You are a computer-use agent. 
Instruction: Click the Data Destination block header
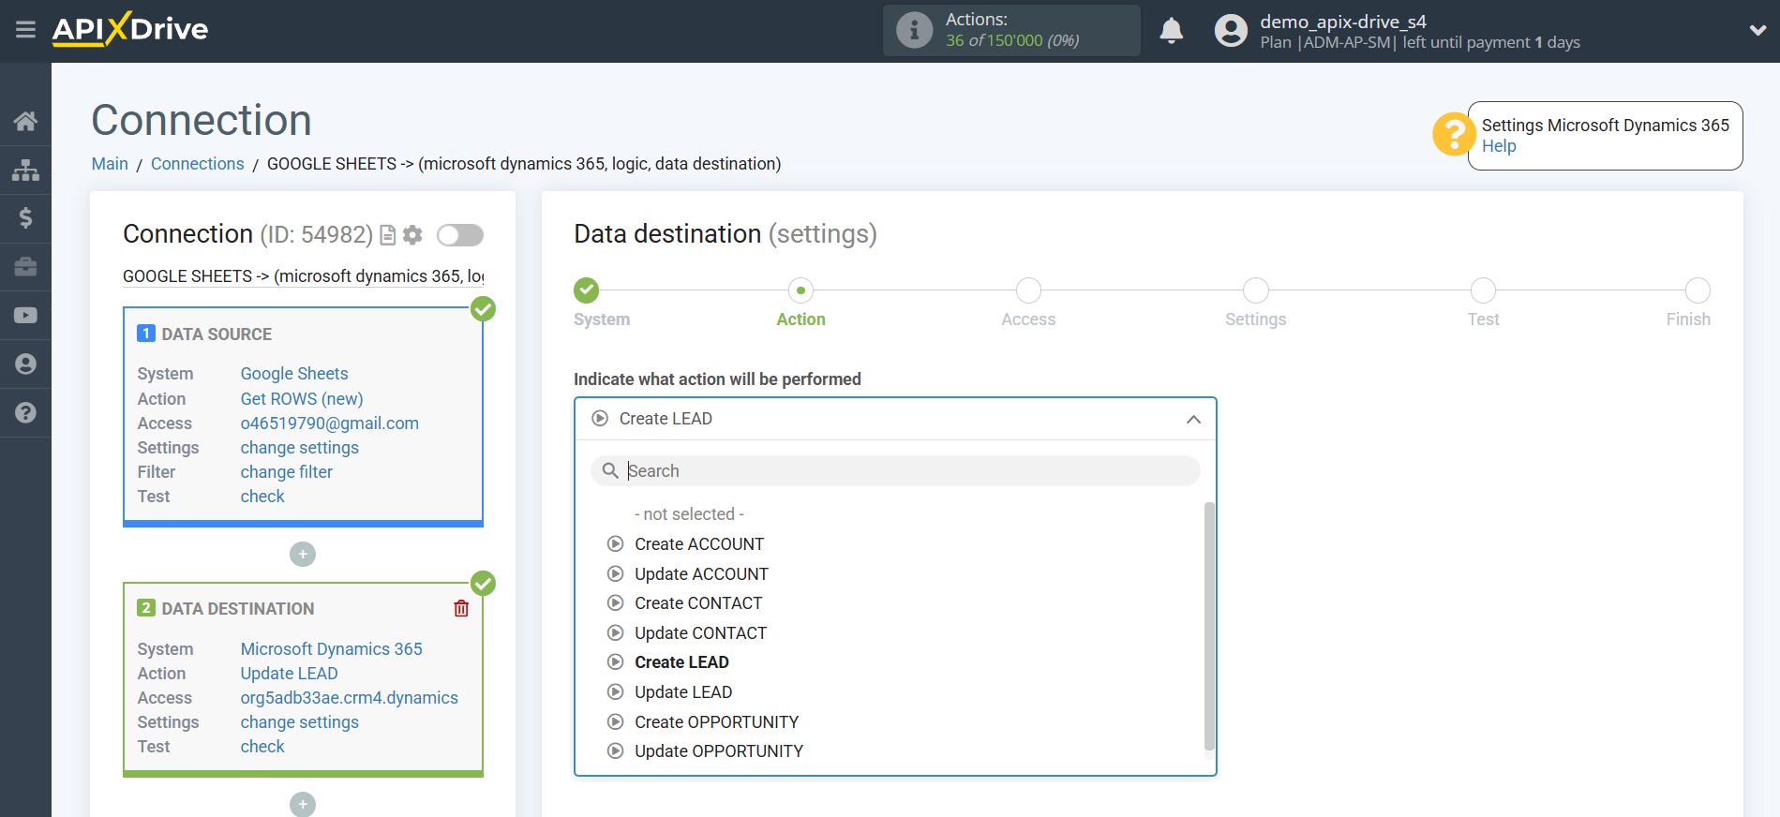tap(237, 609)
